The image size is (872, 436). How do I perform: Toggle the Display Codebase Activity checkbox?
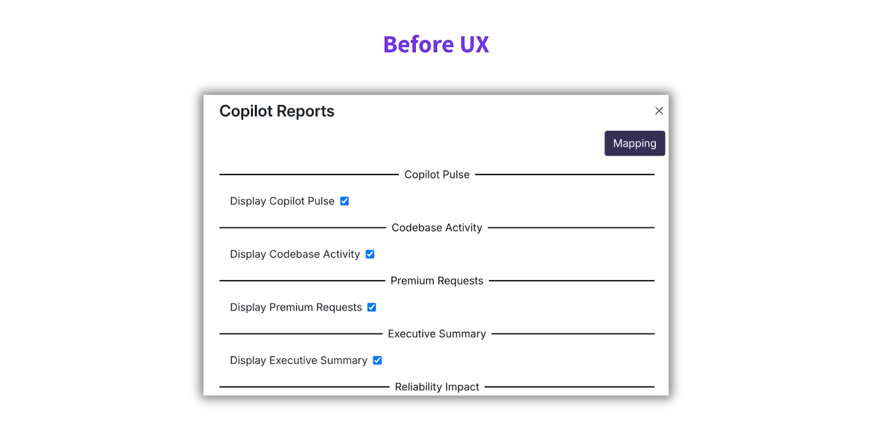point(370,254)
